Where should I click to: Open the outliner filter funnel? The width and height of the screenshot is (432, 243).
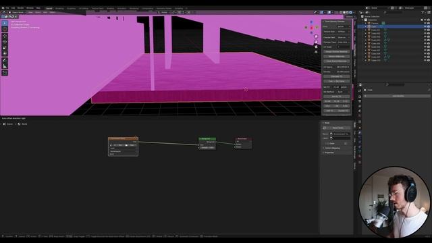coord(423,12)
